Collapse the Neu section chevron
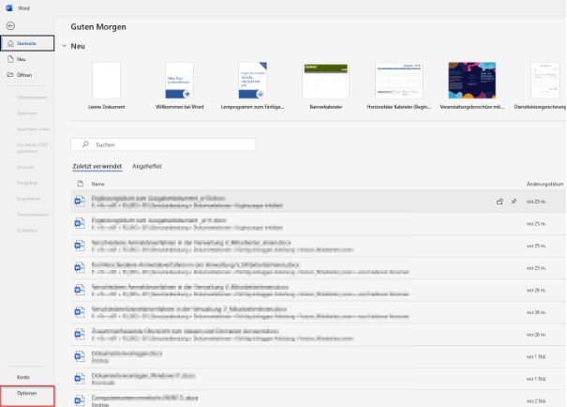This screenshot has width=567, height=407. (x=64, y=46)
